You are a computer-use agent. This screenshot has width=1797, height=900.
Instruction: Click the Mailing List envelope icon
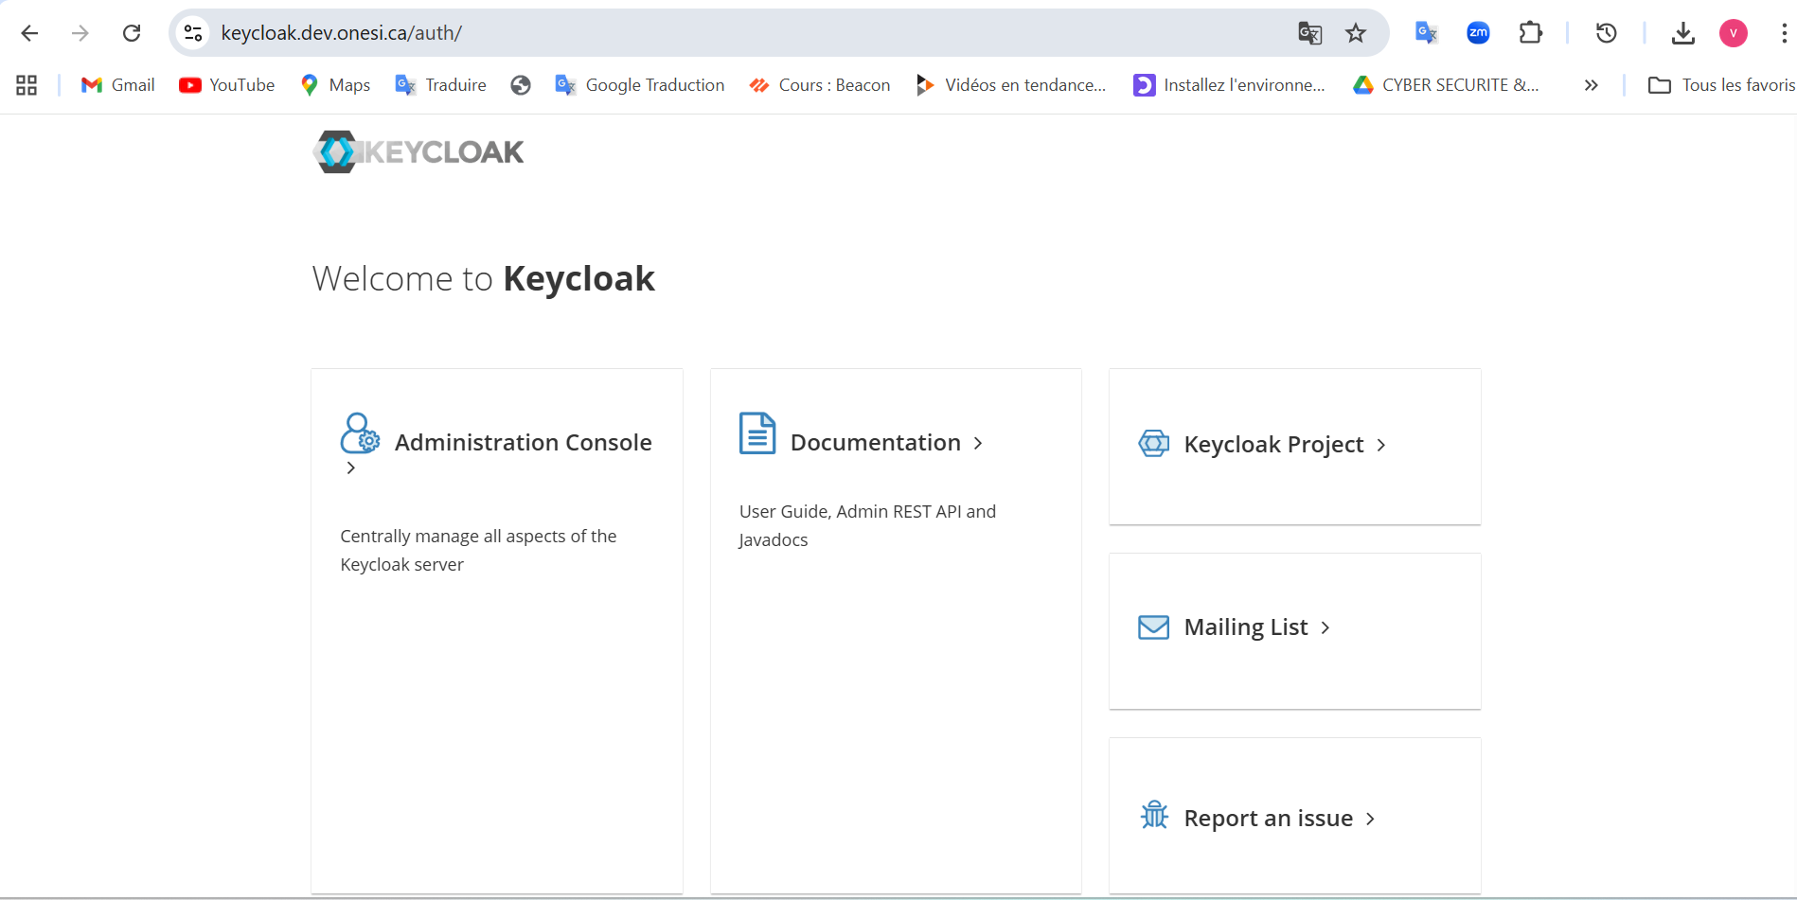tap(1153, 627)
